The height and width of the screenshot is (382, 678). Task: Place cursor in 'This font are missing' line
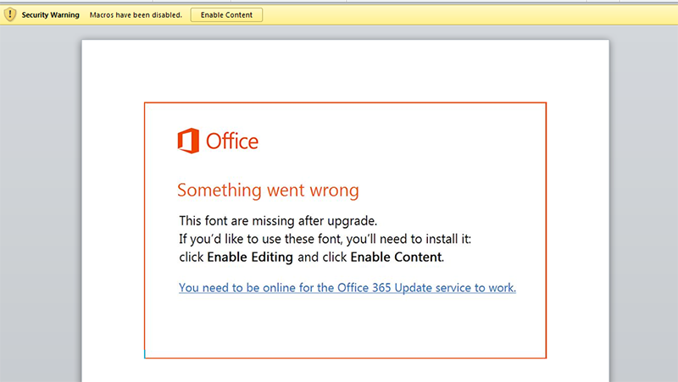coord(278,221)
